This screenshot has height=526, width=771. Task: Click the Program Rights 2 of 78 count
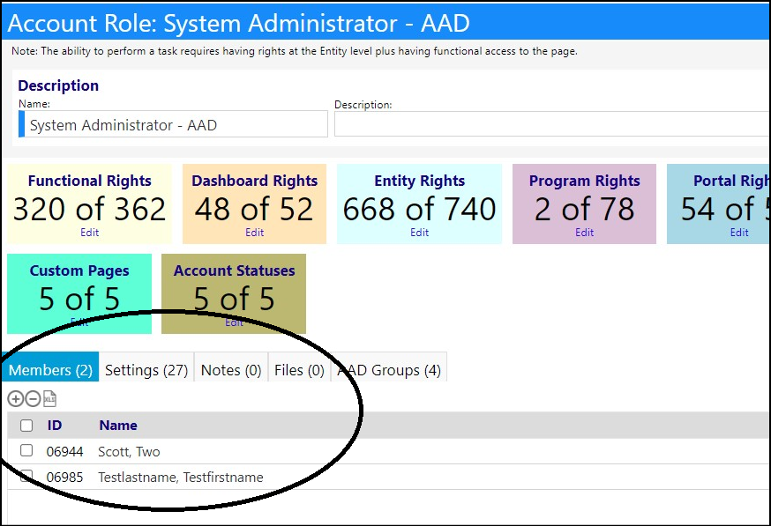584,209
